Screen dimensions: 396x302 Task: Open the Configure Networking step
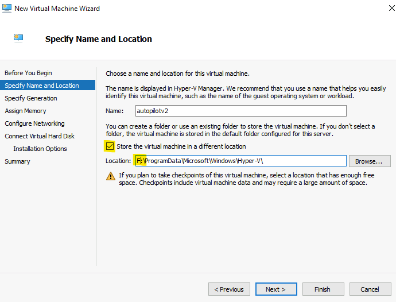coord(34,123)
